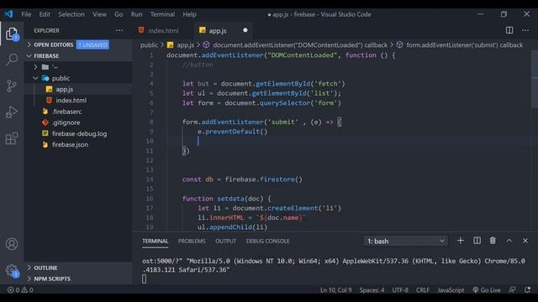
Task: Expand the '-' folder in explorer
Action: point(78,67)
